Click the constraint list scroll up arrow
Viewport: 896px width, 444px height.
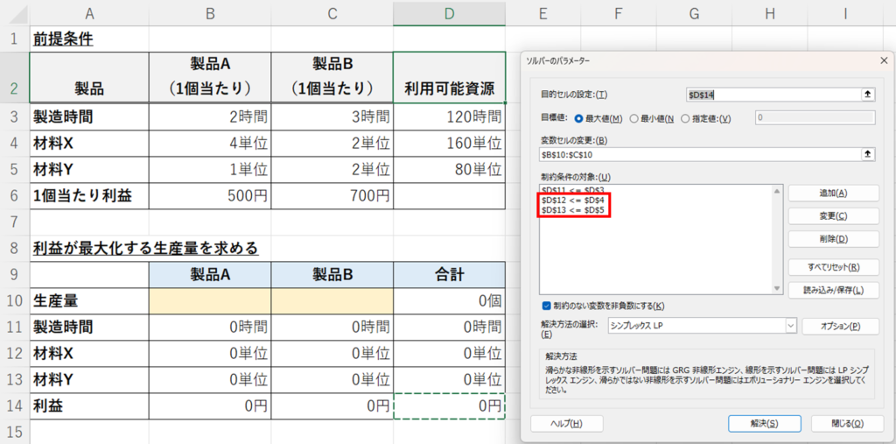click(775, 190)
